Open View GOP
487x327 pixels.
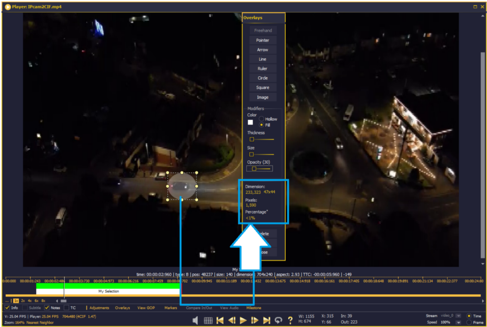[146, 308]
